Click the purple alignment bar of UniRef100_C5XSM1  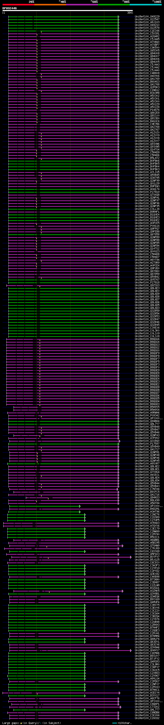64,34
